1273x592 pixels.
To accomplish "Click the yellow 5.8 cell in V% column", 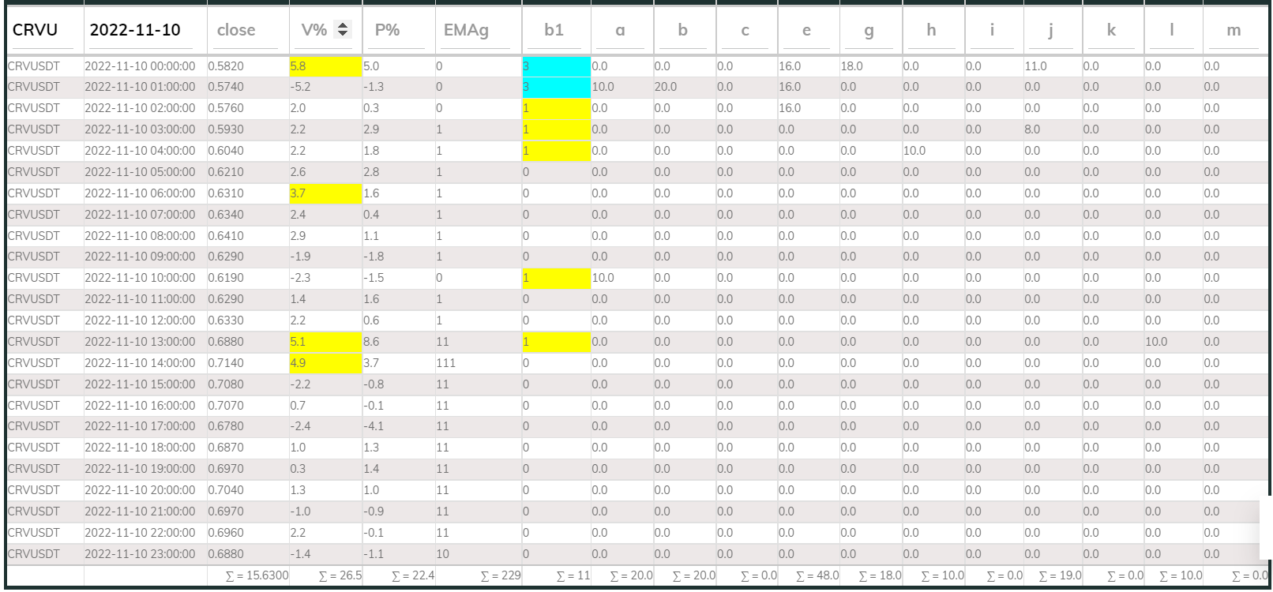I will click(325, 66).
